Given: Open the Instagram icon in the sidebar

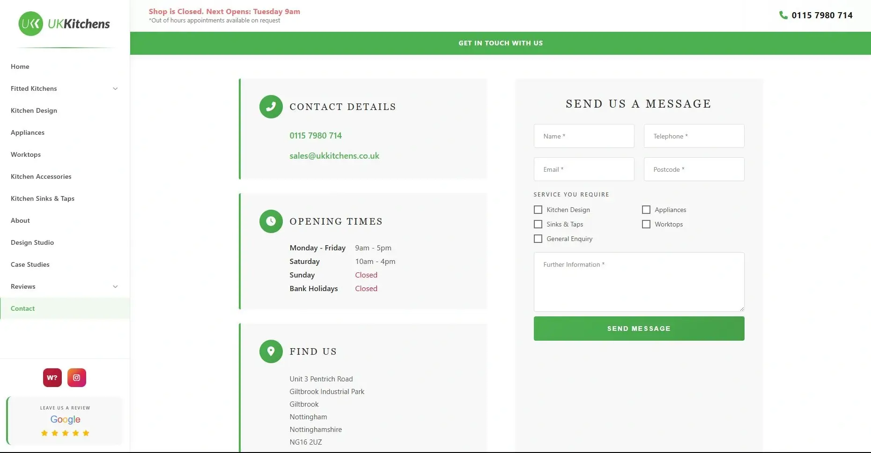Looking at the screenshot, I should pos(77,378).
